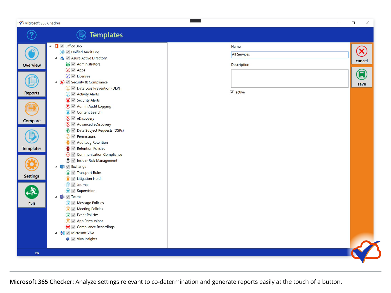This screenshot has height=293, width=391.
Task: Toggle the Retention Policies checkbox
Action: coord(73,148)
